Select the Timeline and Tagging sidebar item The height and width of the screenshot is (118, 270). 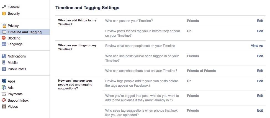[x=25, y=32]
